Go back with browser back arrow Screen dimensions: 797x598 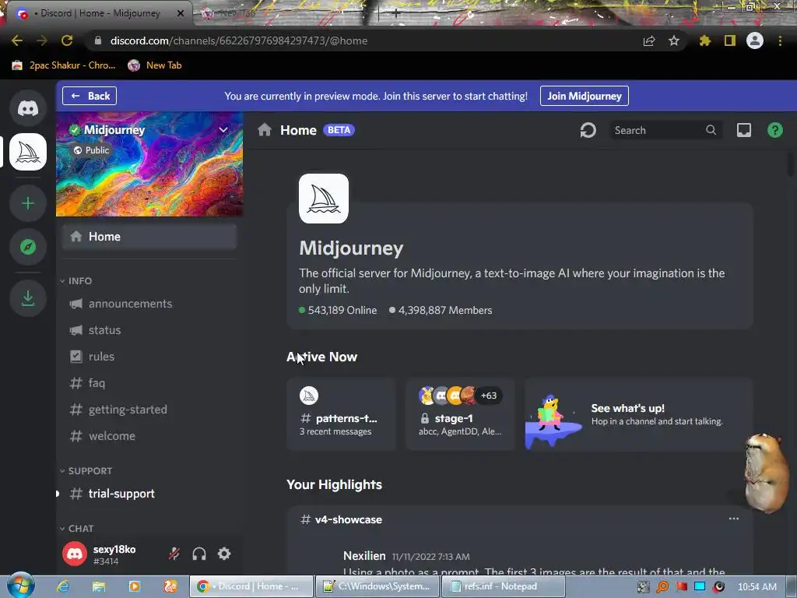pyautogui.click(x=17, y=40)
